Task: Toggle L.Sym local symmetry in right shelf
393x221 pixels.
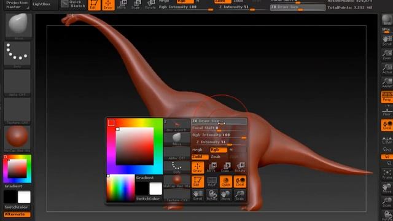Action: (387, 139)
